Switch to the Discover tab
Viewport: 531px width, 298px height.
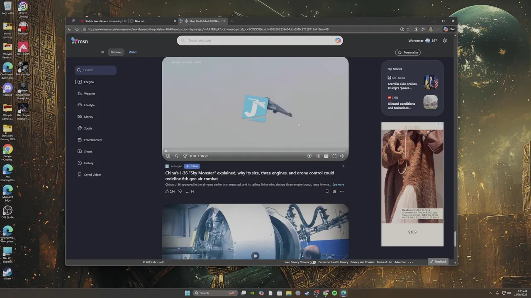[x=116, y=52]
